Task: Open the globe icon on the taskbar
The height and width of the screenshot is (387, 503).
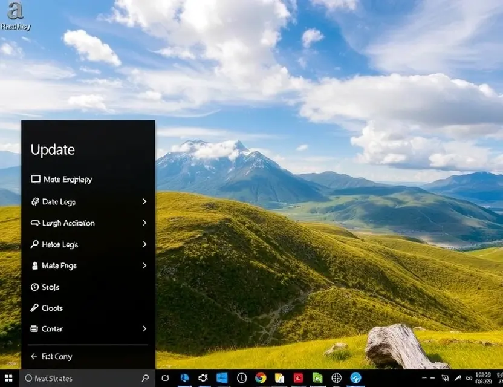Action: [x=336, y=378]
